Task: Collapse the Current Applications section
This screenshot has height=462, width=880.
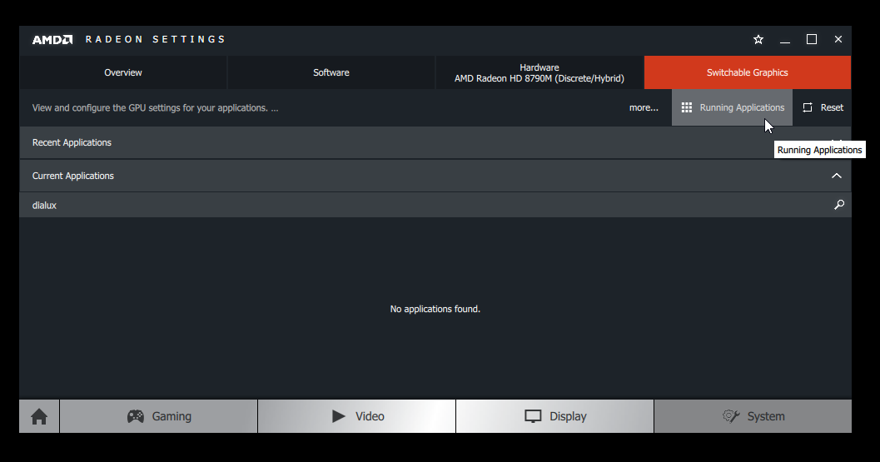Action: [x=836, y=176]
